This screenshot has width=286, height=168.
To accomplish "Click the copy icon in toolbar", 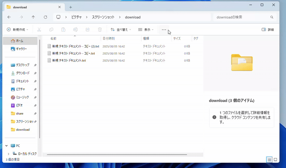I will (x=51, y=30).
